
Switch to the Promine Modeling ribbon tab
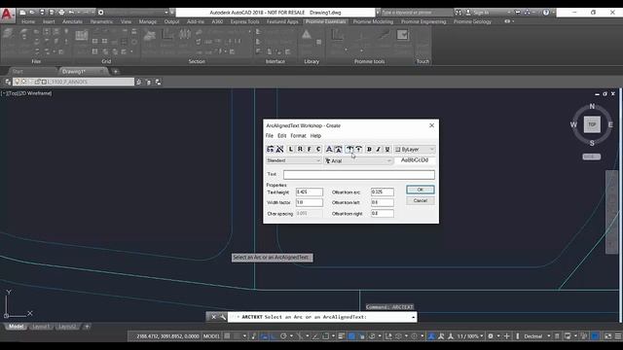373,21
